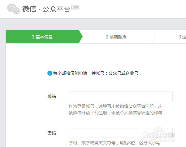Click the Beta badge next to the title
This screenshot has height=147, width=186.
(x=75, y=8)
